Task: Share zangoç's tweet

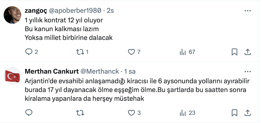Action: click(x=248, y=52)
